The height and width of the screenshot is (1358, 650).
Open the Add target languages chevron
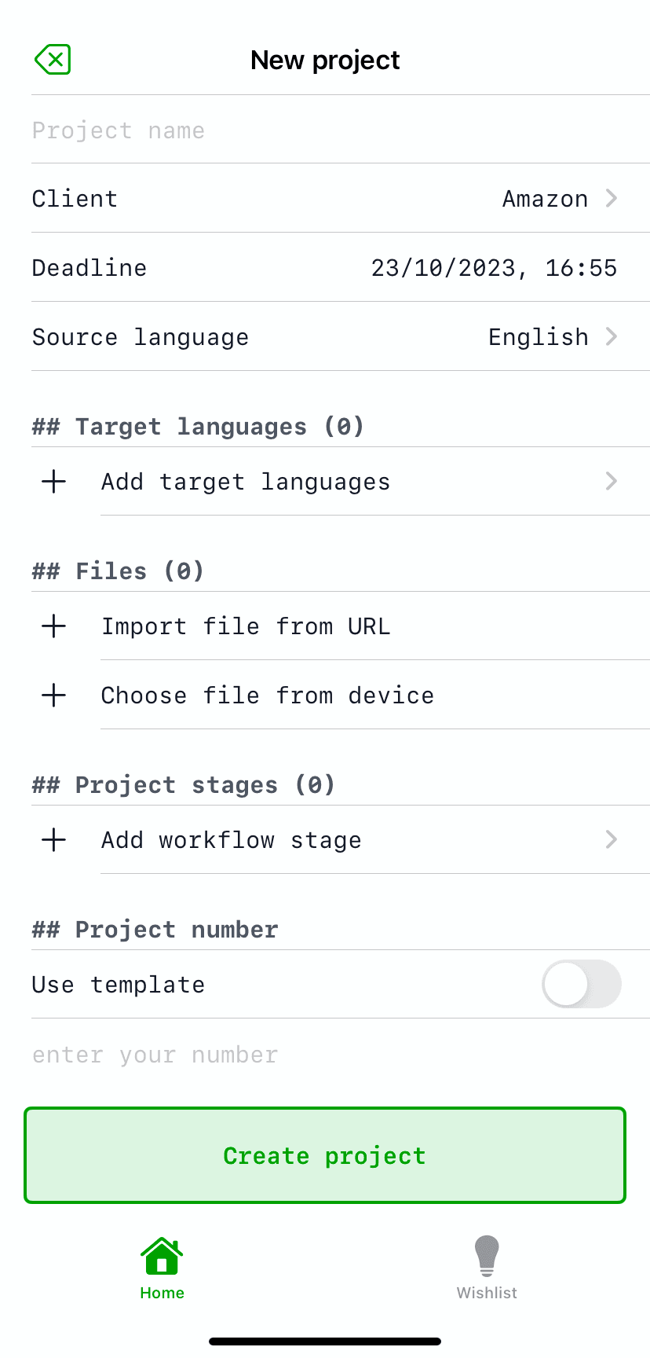pyautogui.click(x=612, y=482)
